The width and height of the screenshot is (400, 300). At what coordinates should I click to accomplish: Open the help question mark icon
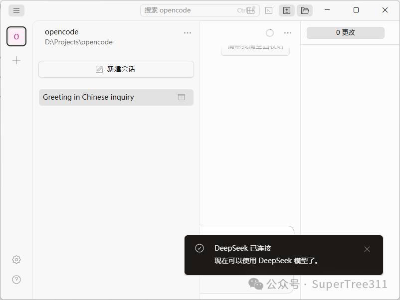(16, 280)
